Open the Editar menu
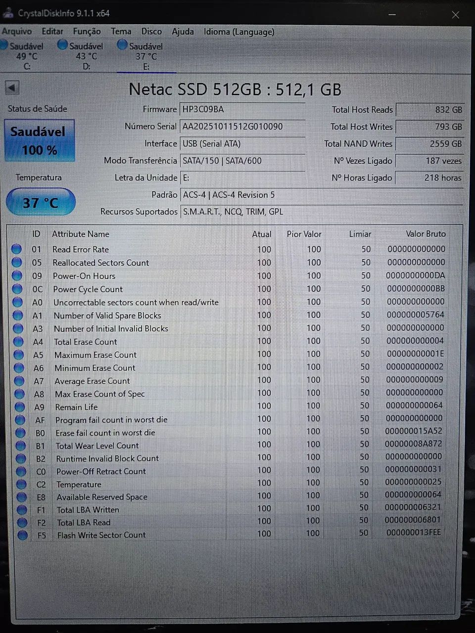 point(52,31)
